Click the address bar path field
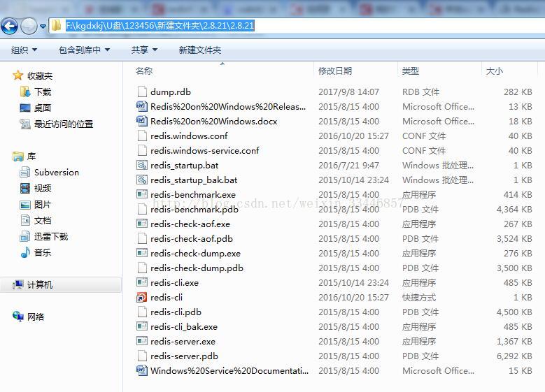 350,26
